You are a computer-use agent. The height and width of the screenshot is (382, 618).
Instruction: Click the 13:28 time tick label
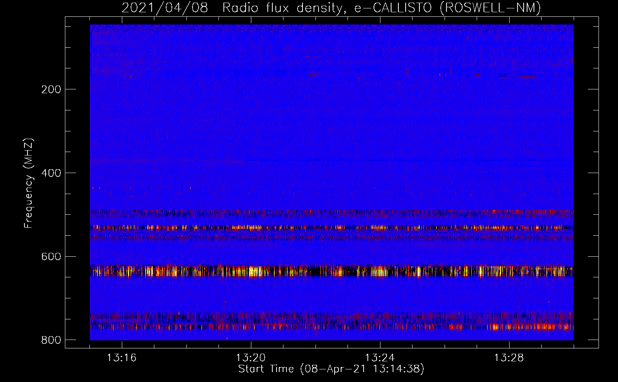(x=509, y=358)
